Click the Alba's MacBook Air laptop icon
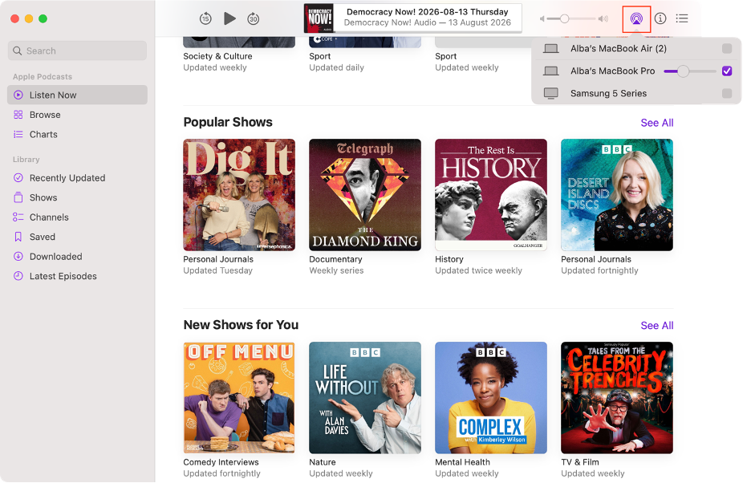This screenshot has width=751, height=483. tap(550, 48)
